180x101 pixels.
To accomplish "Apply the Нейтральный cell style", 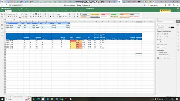I will tap(95, 14).
